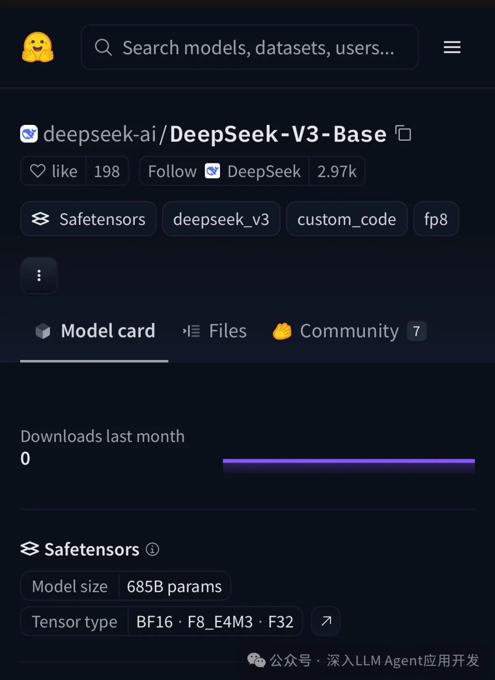Select the Model card tab
This screenshot has height=680, width=495.
coord(95,331)
